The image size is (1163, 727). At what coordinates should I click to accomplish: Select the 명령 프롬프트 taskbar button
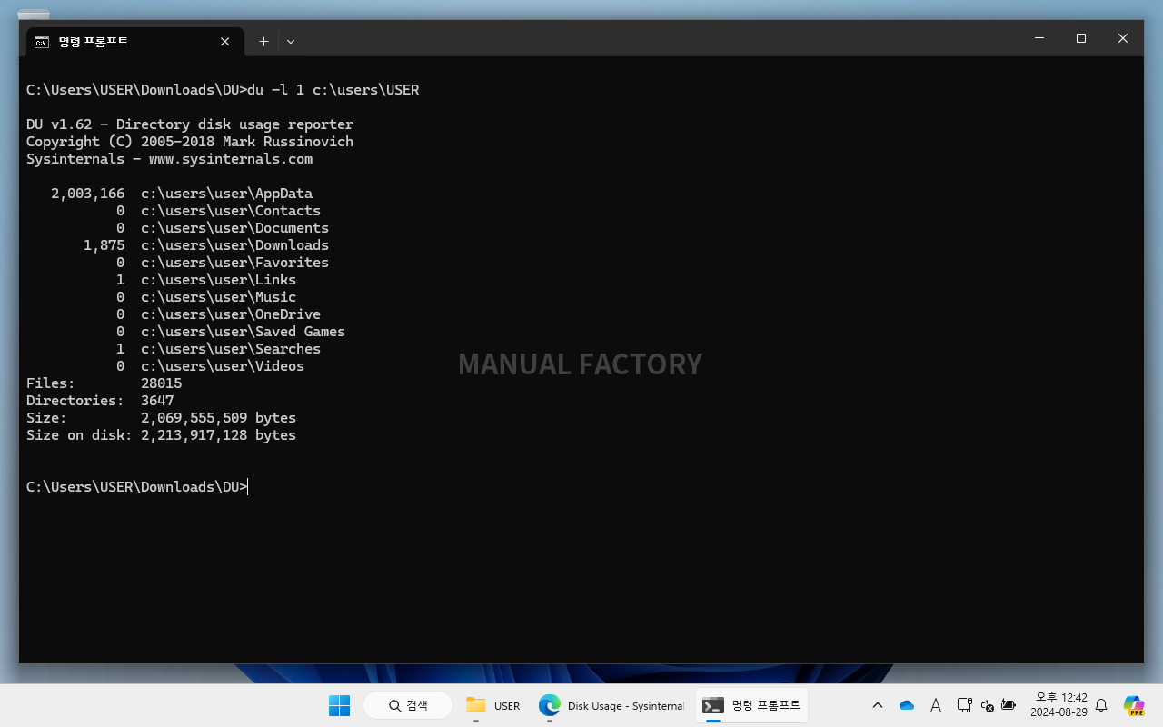751,705
